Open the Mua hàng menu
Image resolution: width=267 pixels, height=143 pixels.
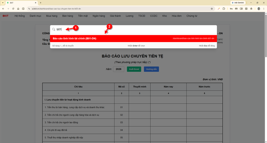pyautogui.click(x=52, y=16)
